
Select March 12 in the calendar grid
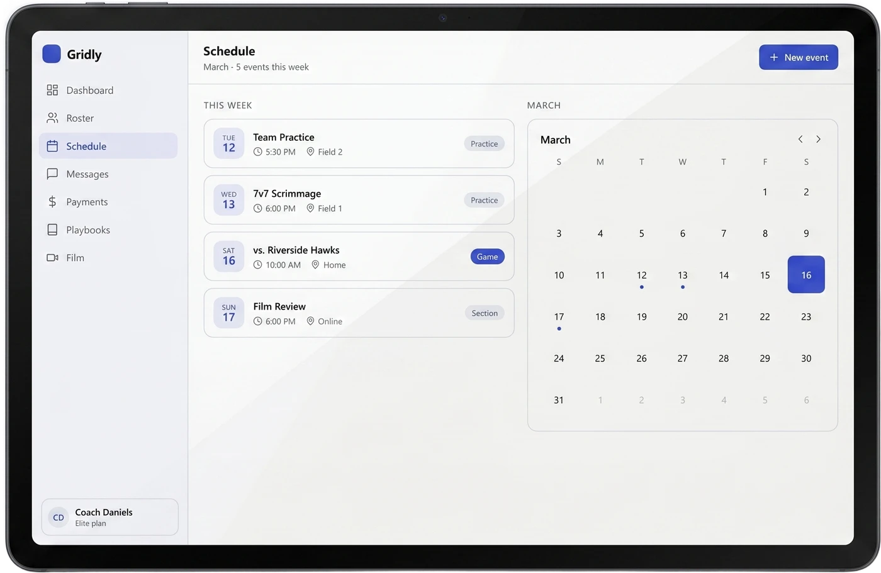pyautogui.click(x=641, y=275)
